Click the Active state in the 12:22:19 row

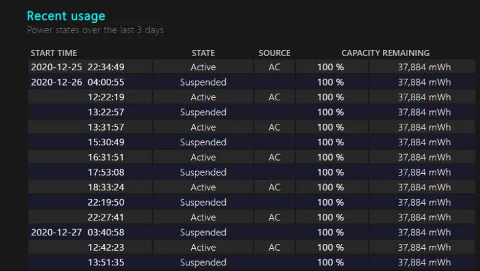coord(203,97)
